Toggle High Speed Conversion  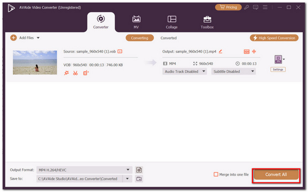click(274, 38)
